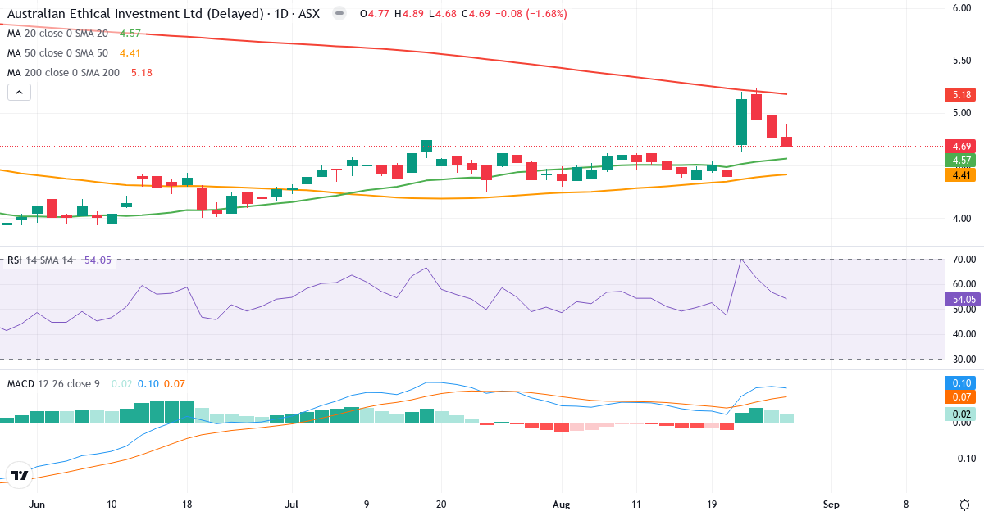Click the market status indicator next to ASX
984x516 pixels.
pyautogui.click(x=340, y=14)
